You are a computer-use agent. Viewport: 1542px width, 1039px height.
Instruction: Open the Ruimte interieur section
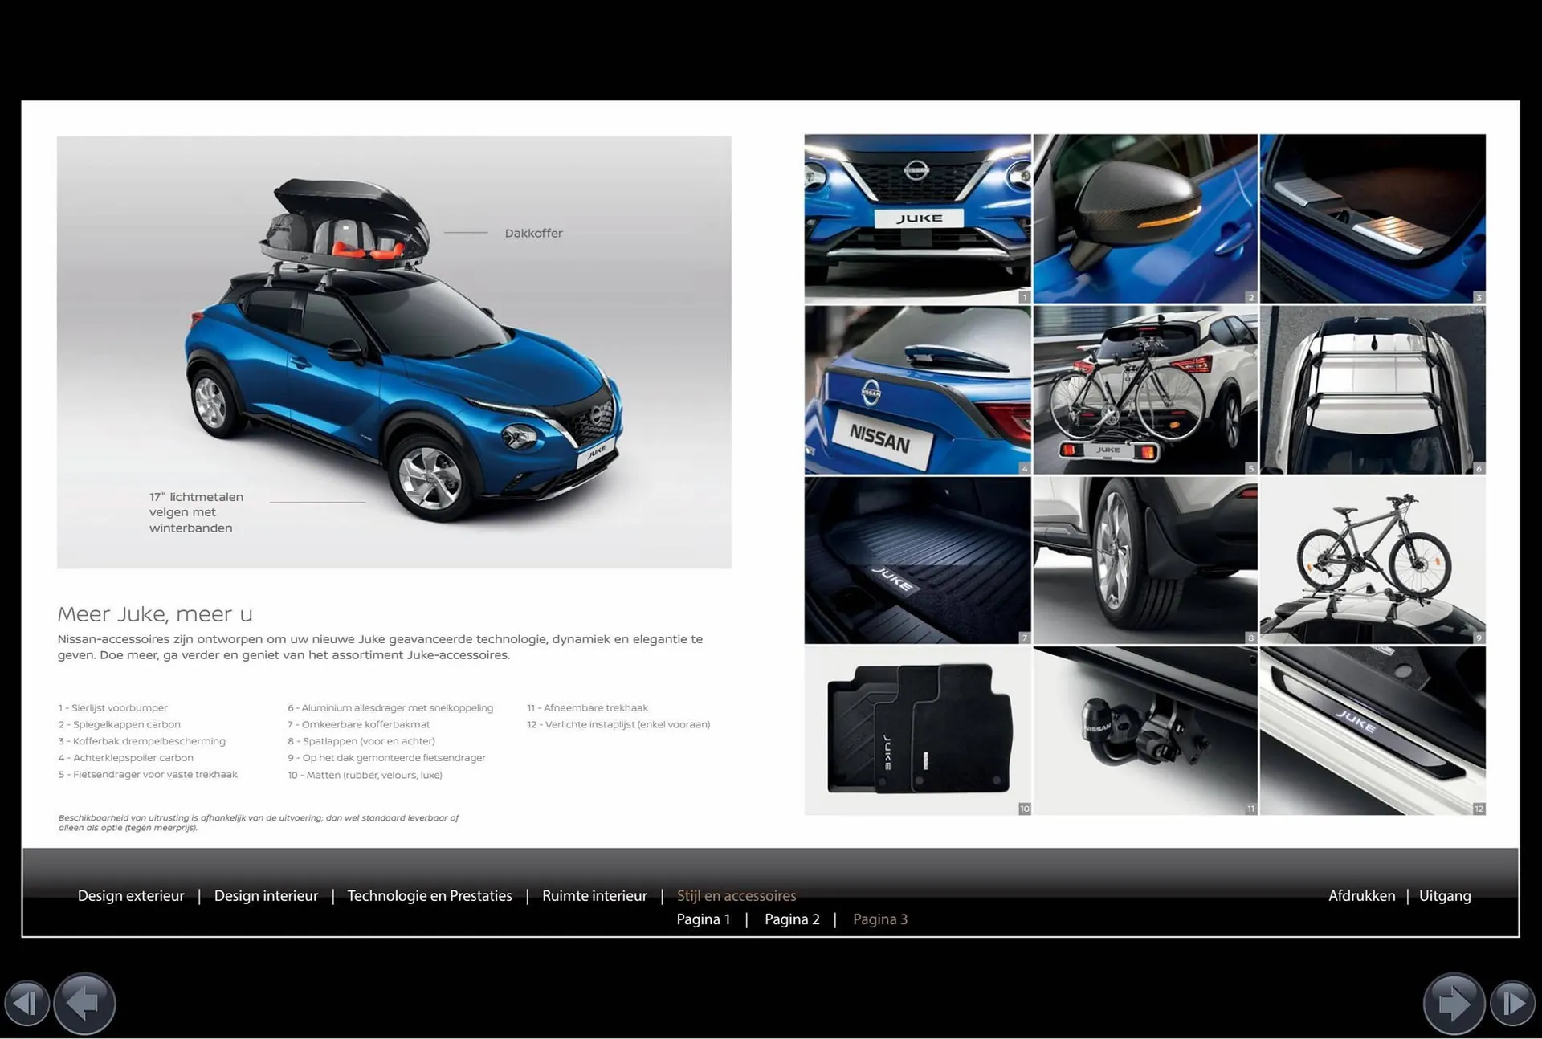(x=594, y=895)
